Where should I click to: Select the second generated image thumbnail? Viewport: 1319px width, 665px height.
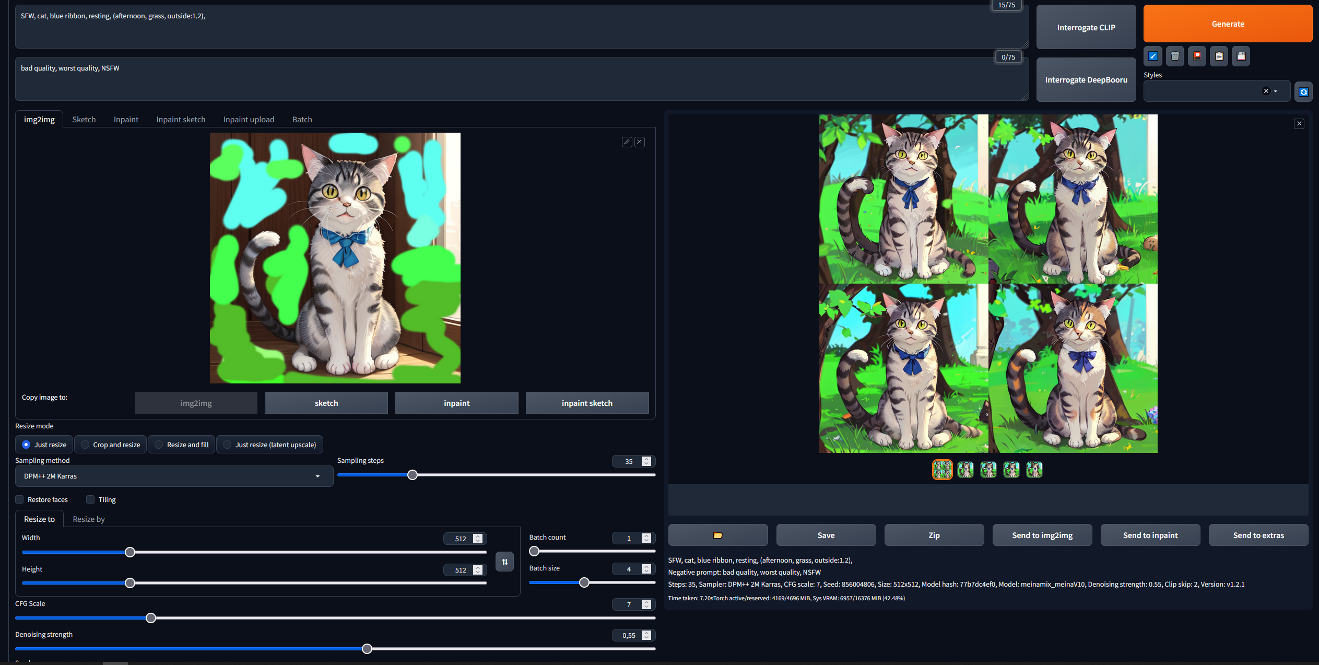tap(965, 469)
